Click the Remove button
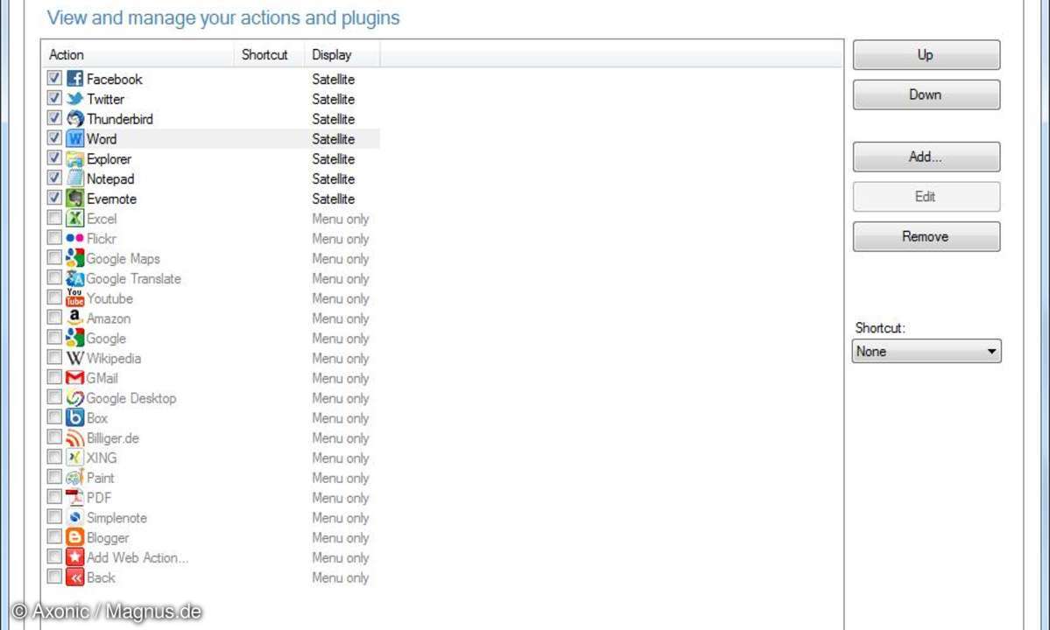The width and height of the screenshot is (1050, 630). pos(927,237)
